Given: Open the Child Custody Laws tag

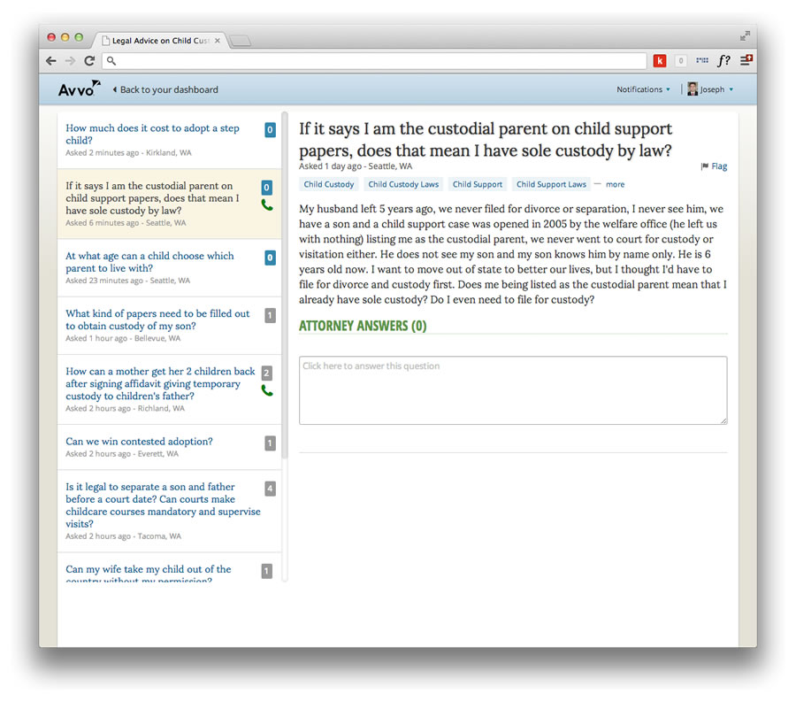Looking at the screenshot, I should [403, 184].
